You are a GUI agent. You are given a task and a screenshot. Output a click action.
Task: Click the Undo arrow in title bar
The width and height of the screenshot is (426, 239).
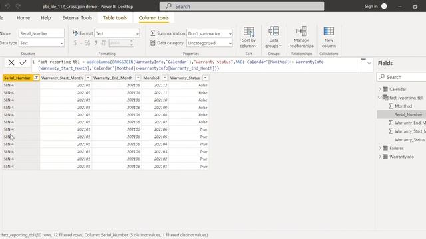click(x=7, y=6)
